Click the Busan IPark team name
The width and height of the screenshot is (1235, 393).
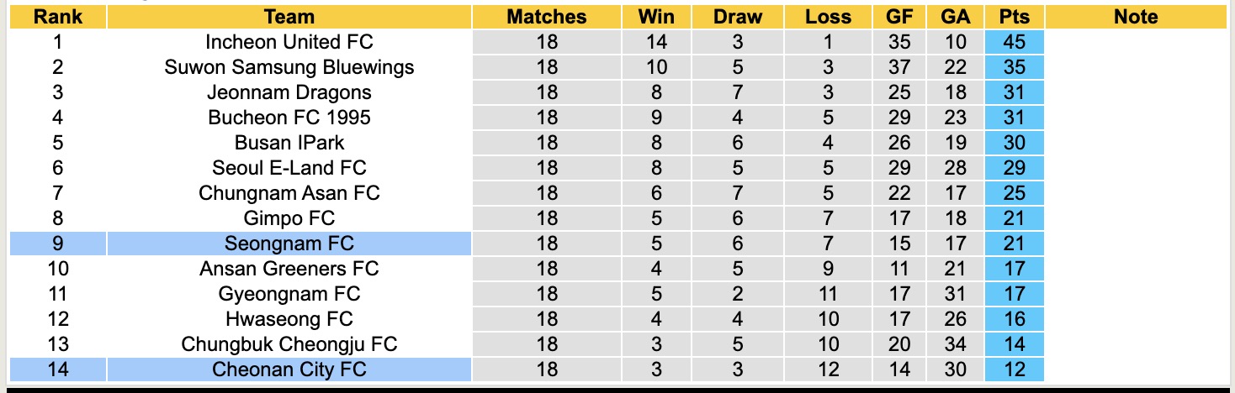pyautogui.click(x=289, y=143)
